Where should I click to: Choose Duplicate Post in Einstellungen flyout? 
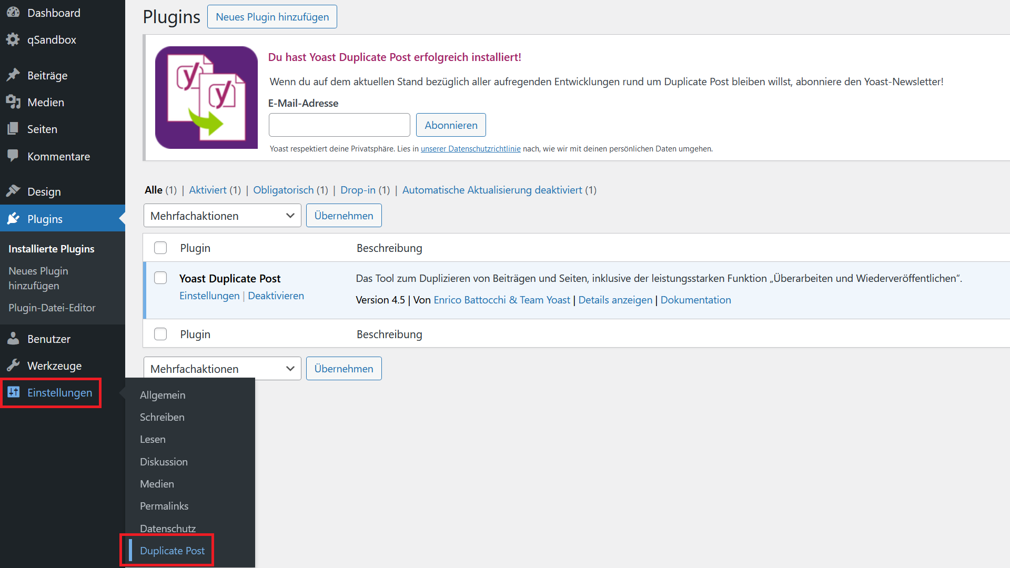tap(172, 551)
